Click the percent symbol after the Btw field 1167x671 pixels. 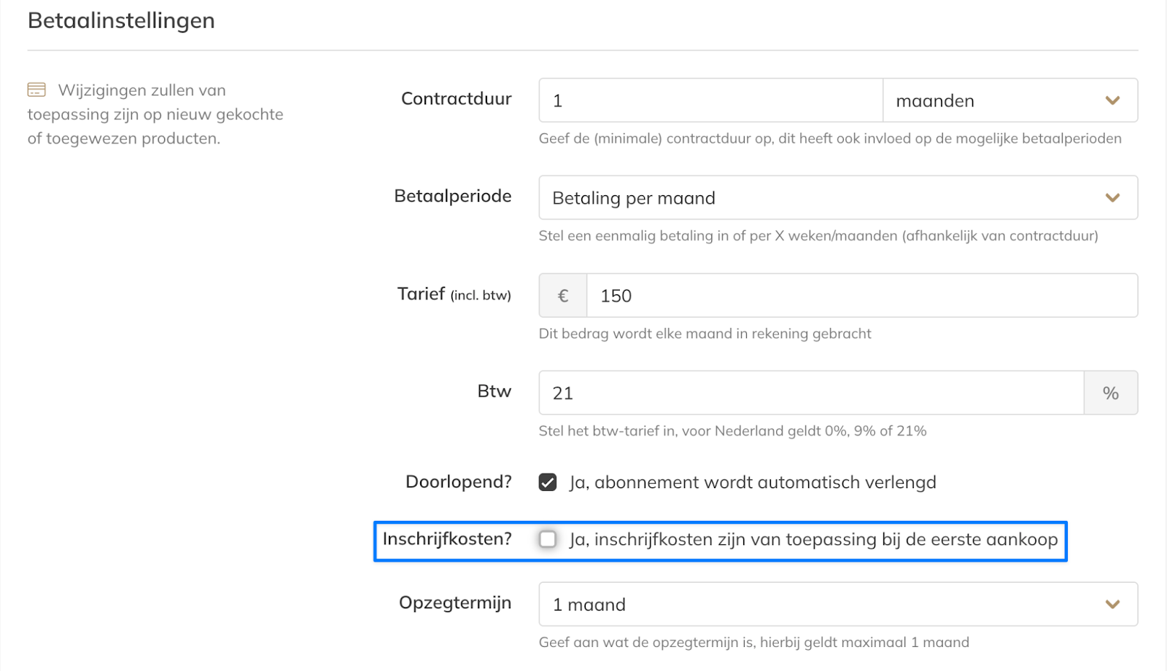click(1110, 393)
